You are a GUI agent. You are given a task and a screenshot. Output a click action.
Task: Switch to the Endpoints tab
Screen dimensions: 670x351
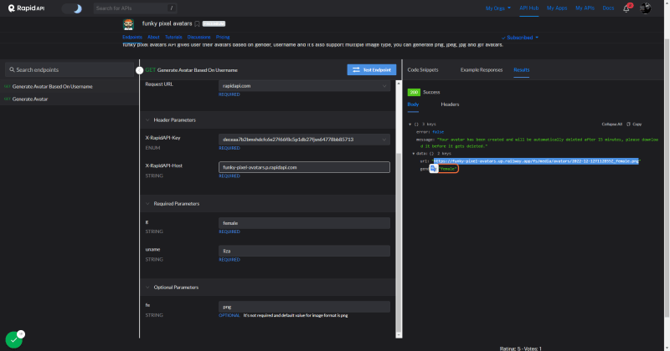(x=132, y=37)
